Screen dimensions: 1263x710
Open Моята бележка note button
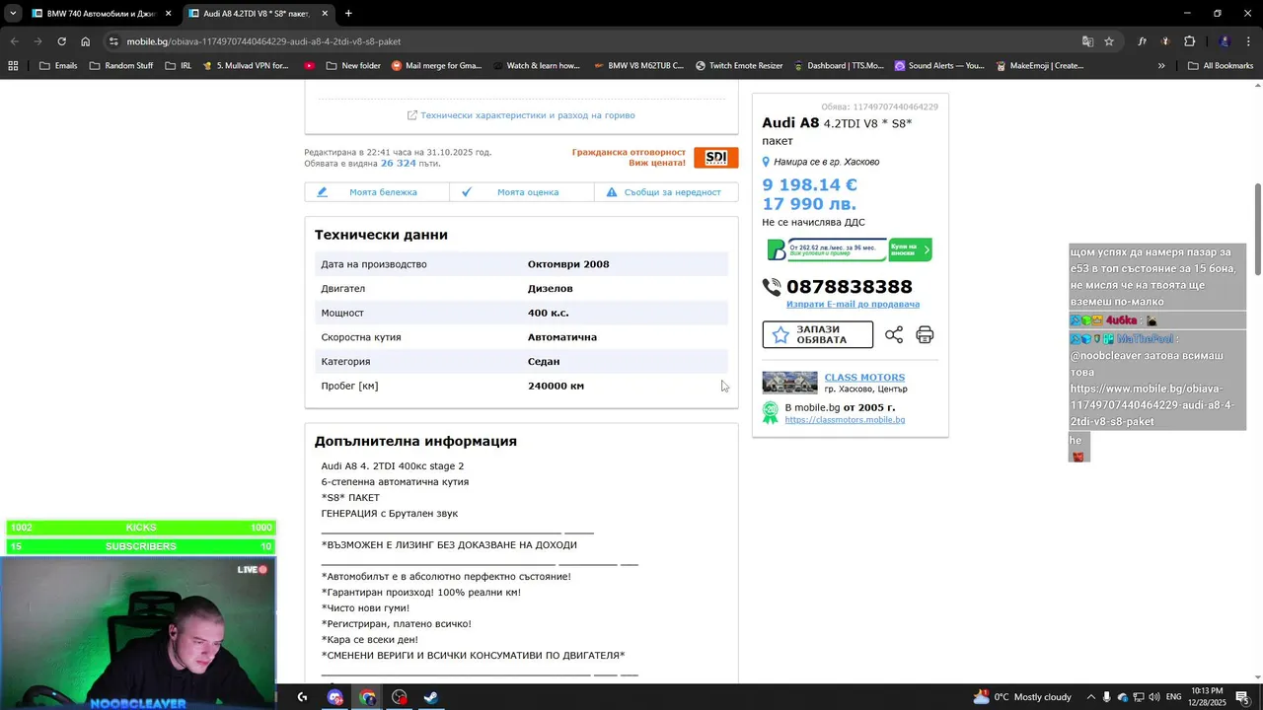point(377,192)
